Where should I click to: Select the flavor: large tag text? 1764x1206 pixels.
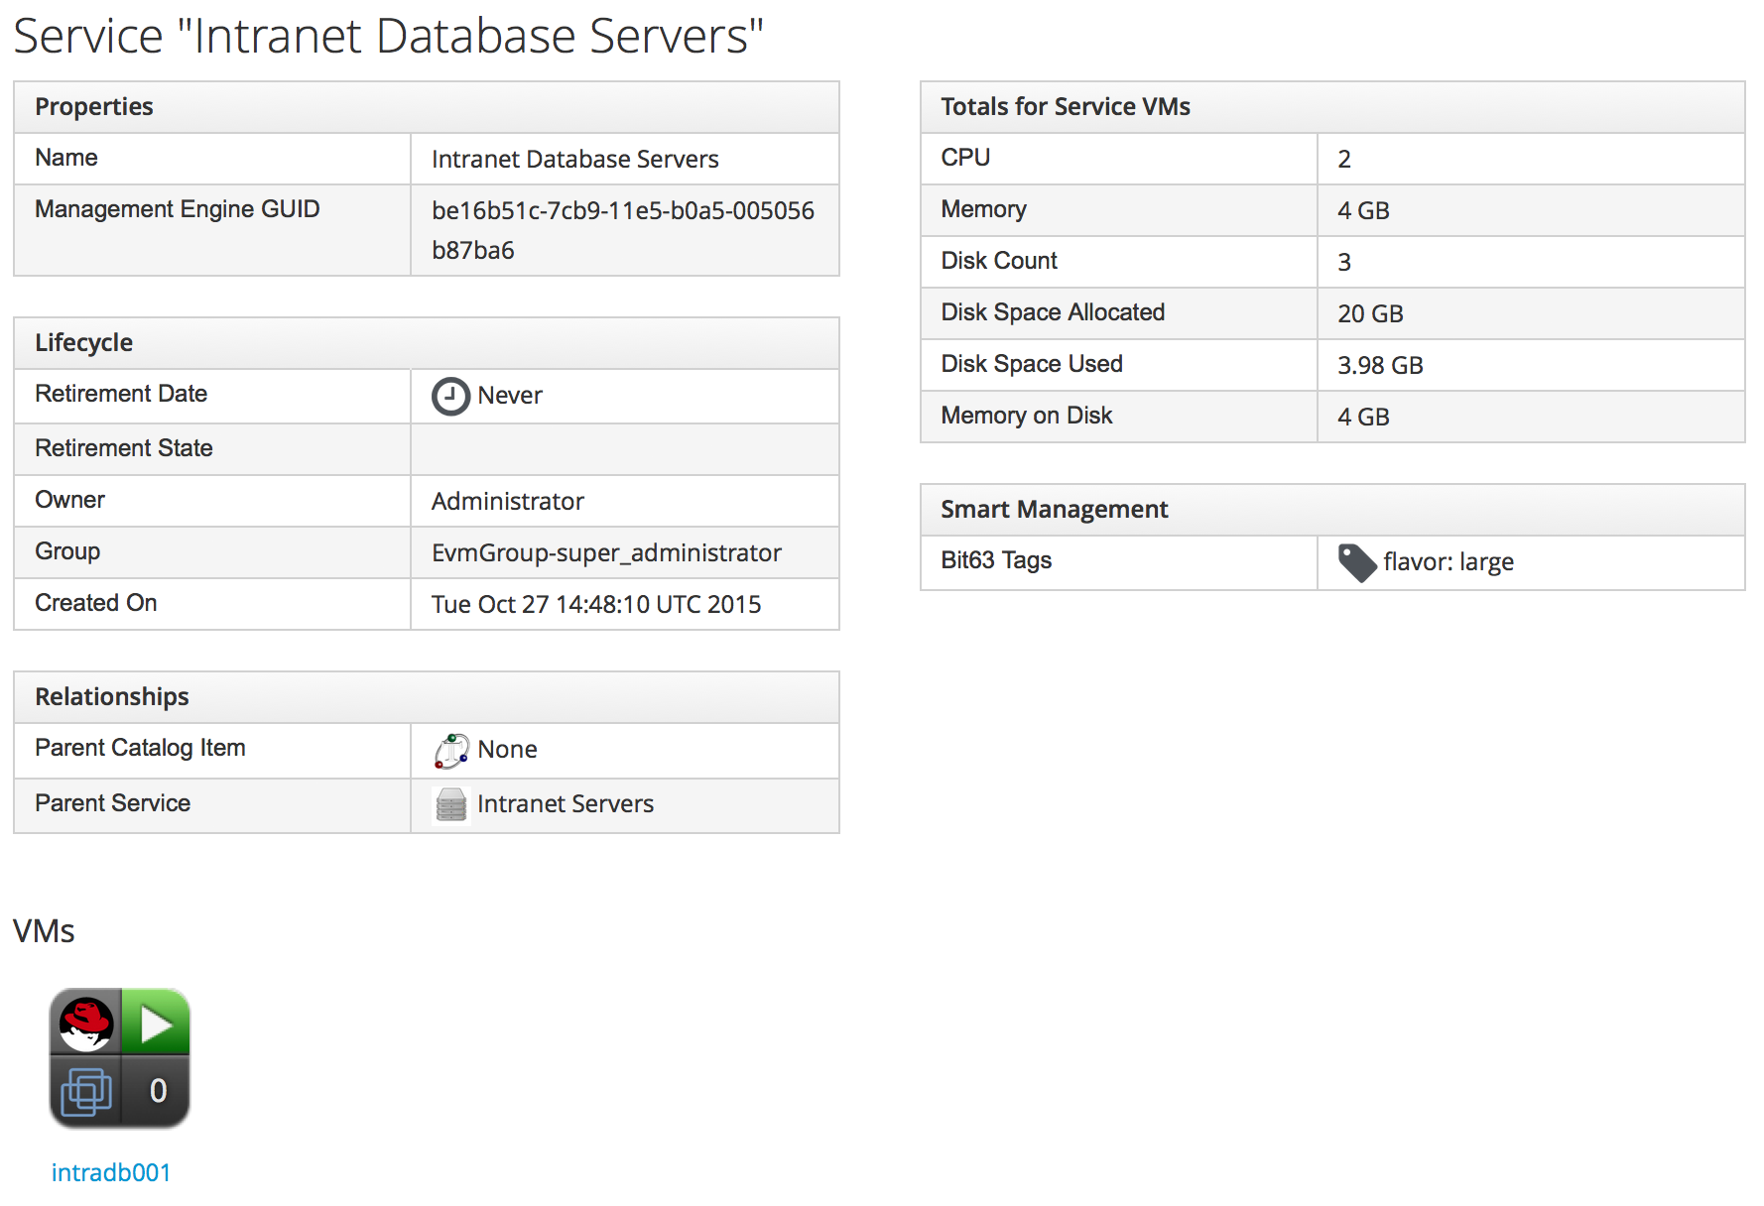tap(1448, 562)
